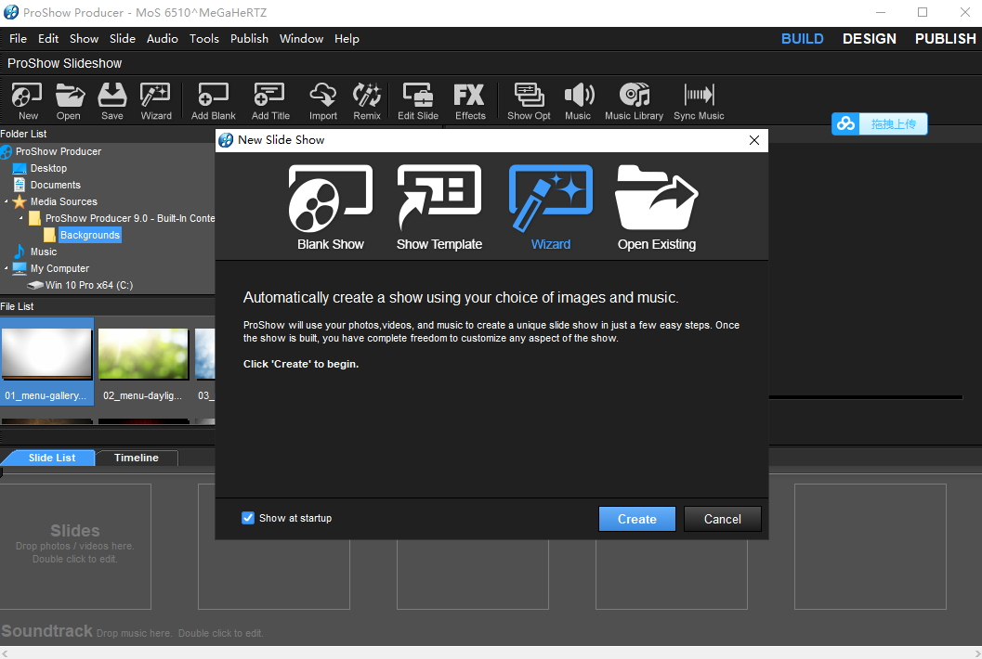Screen dimensions: 982x659
Task: Collapse the Media Sources tree node
Action: pos(7,201)
